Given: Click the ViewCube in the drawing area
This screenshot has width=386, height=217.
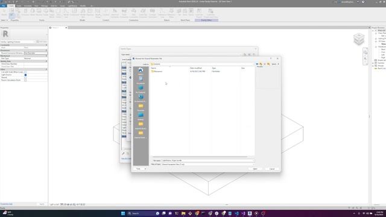Looking at the screenshot, I should point(359,39).
